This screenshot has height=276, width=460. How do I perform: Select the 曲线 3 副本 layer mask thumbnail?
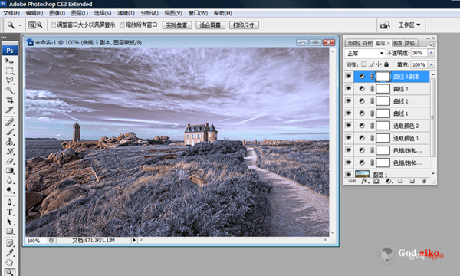coord(383,77)
